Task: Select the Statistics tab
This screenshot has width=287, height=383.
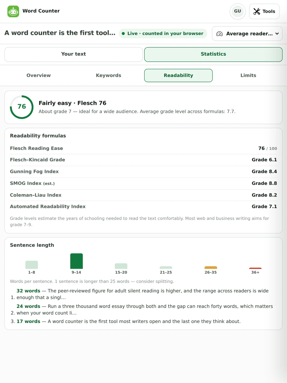Action: coord(213,54)
